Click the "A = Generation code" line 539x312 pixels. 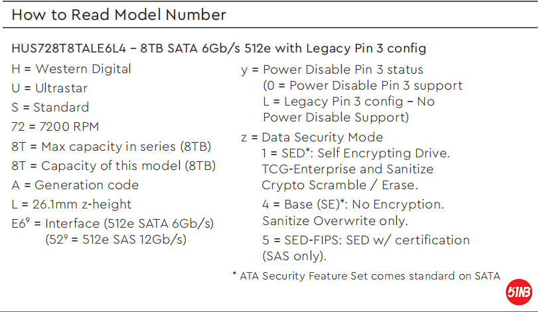pos(76,185)
